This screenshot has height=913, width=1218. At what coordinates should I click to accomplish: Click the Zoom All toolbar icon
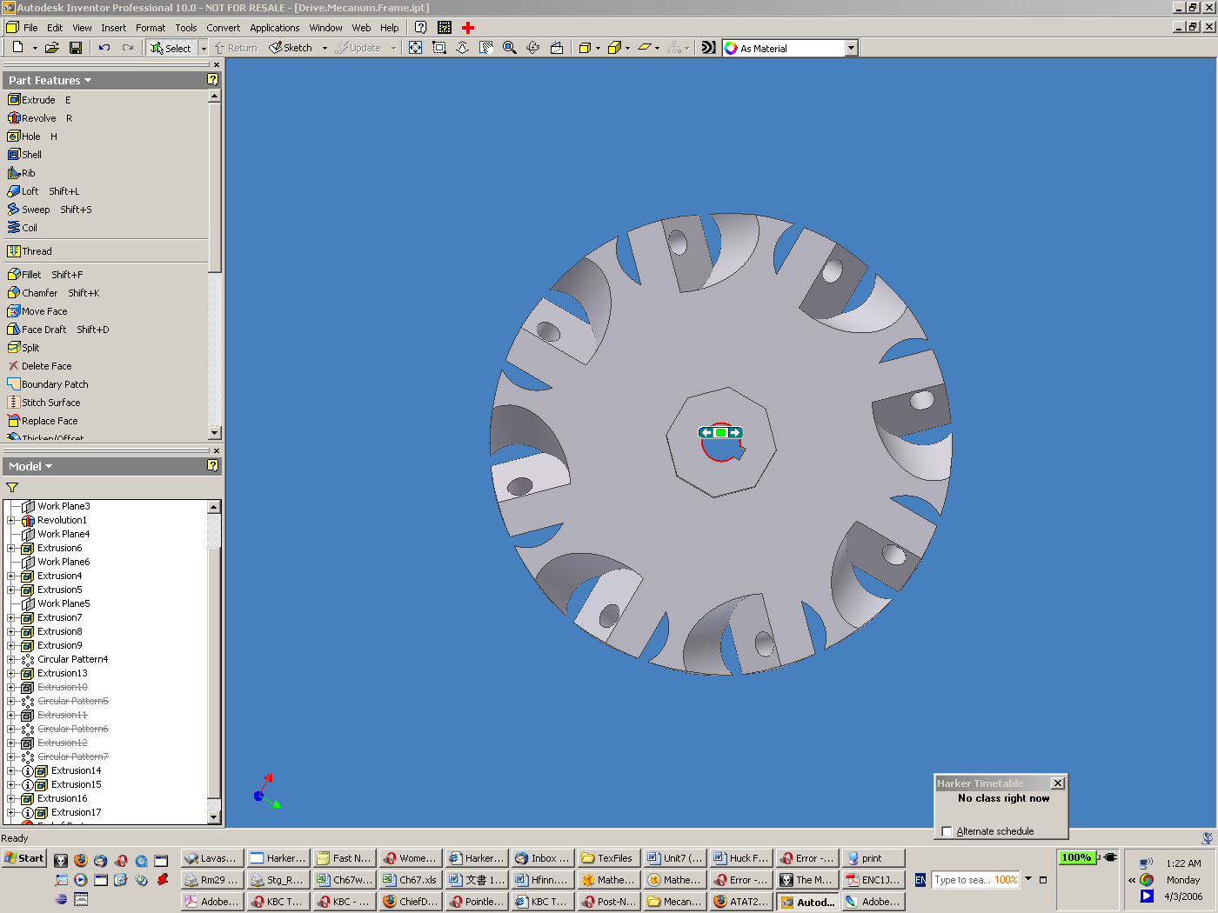point(416,48)
